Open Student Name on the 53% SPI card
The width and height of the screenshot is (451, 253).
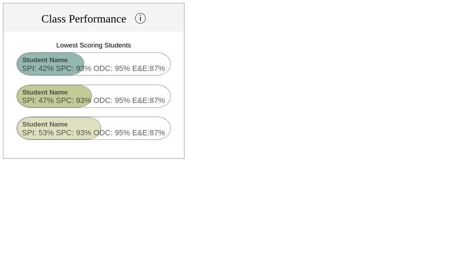(x=45, y=124)
